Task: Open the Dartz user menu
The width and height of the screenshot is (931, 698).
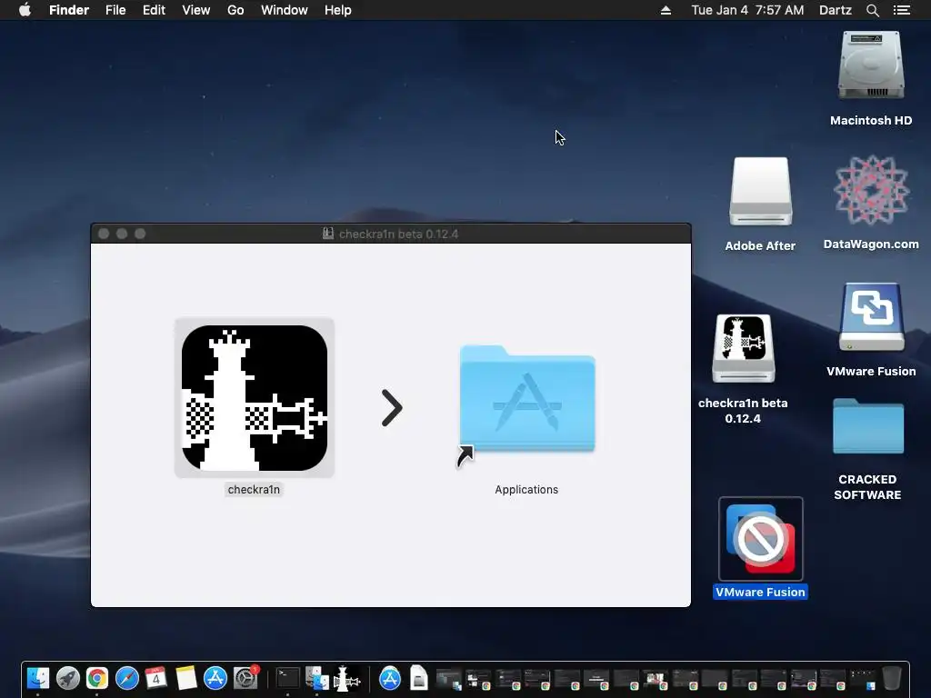Action: [x=835, y=10]
